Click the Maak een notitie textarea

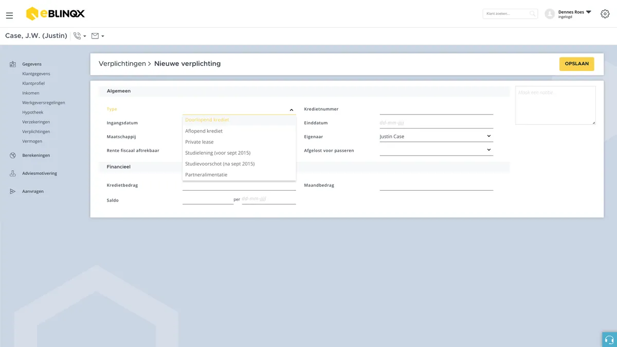555,105
